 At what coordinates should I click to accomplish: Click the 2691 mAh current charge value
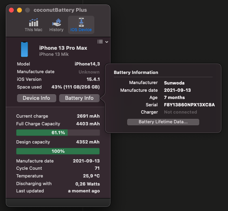click(88, 116)
